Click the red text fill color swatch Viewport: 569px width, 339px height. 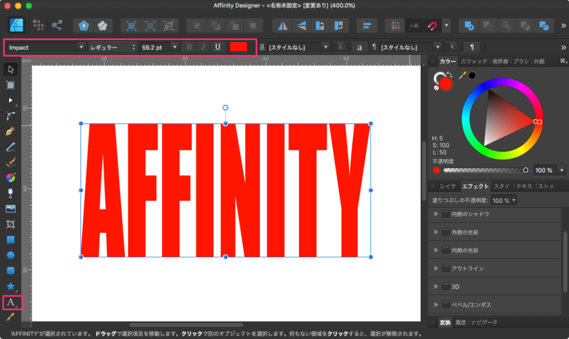[238, 47]
